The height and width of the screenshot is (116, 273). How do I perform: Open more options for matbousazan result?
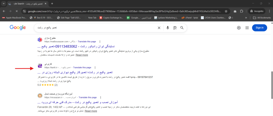tap(100, 42)
